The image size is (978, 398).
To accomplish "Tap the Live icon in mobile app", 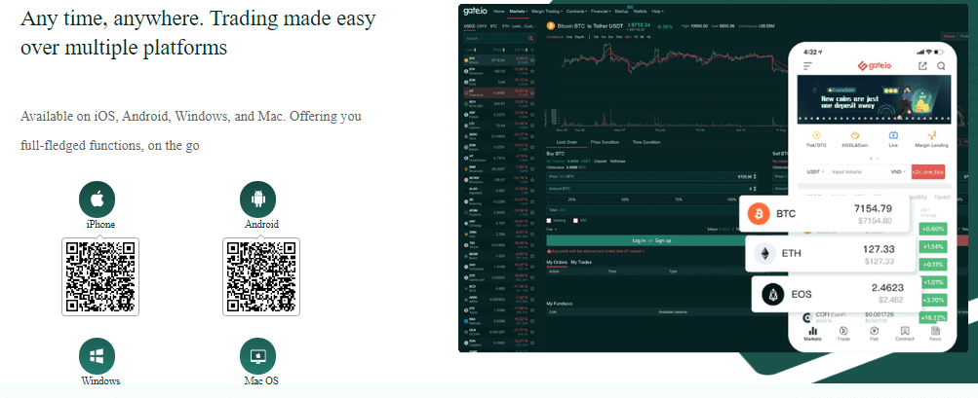I will 893,134.
